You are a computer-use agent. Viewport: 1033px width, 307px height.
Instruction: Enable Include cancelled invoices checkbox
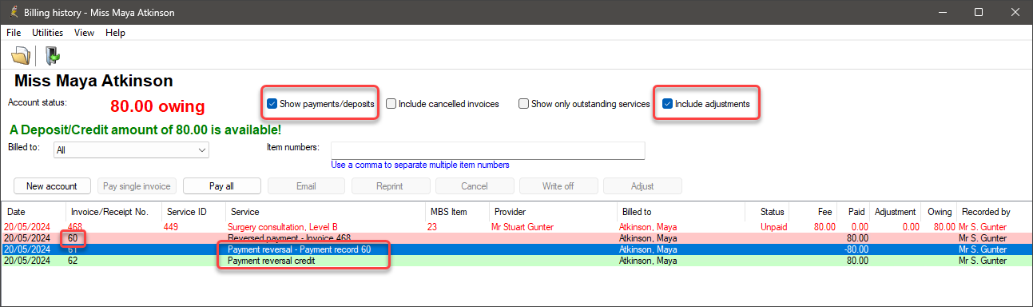point(391,104)
